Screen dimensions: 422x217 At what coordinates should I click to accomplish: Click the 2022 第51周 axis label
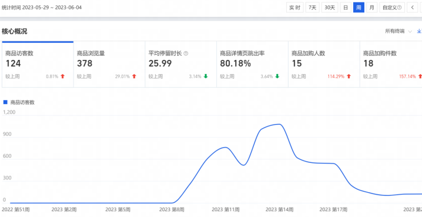pos(16,209)
